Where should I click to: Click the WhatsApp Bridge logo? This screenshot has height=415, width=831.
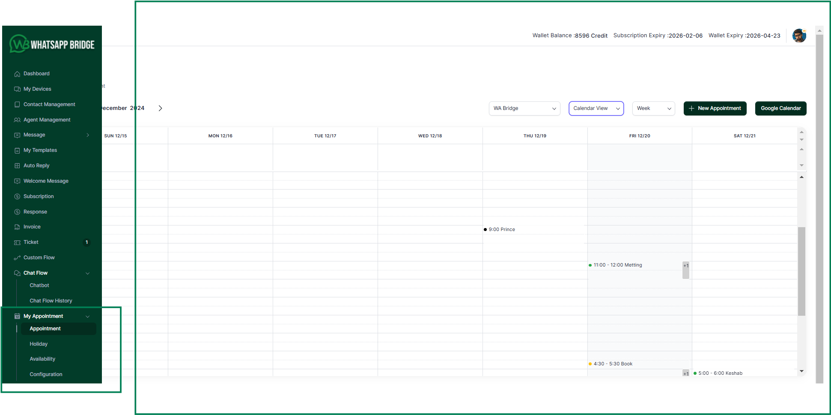[52, 44]
